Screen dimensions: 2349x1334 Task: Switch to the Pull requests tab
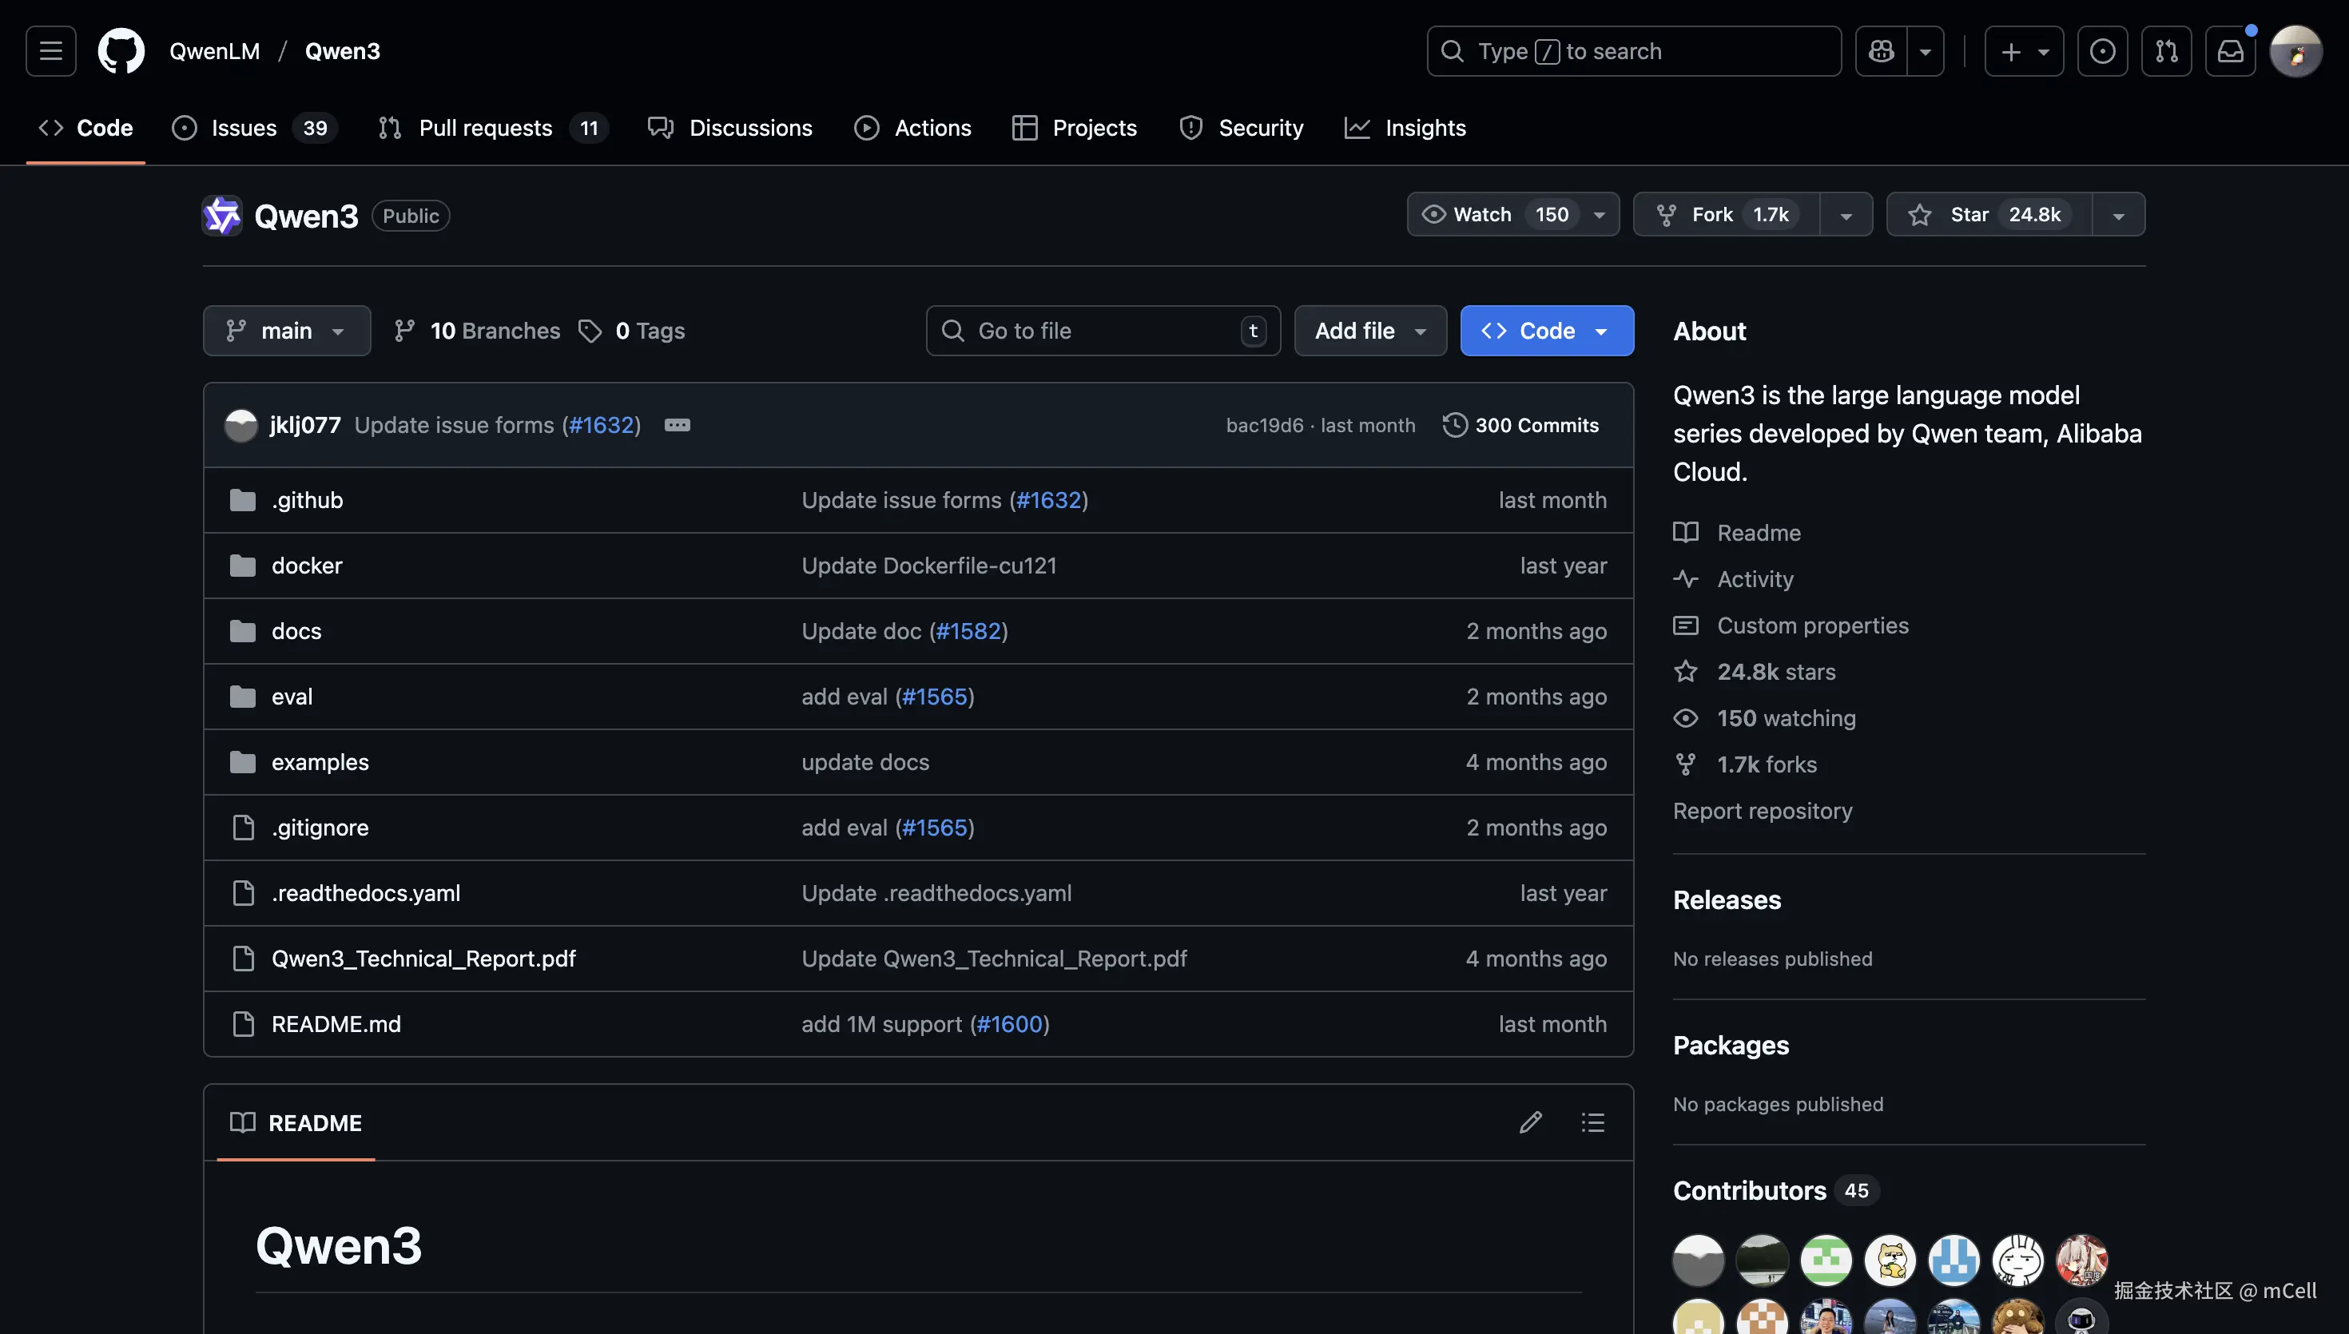(485, 129)
